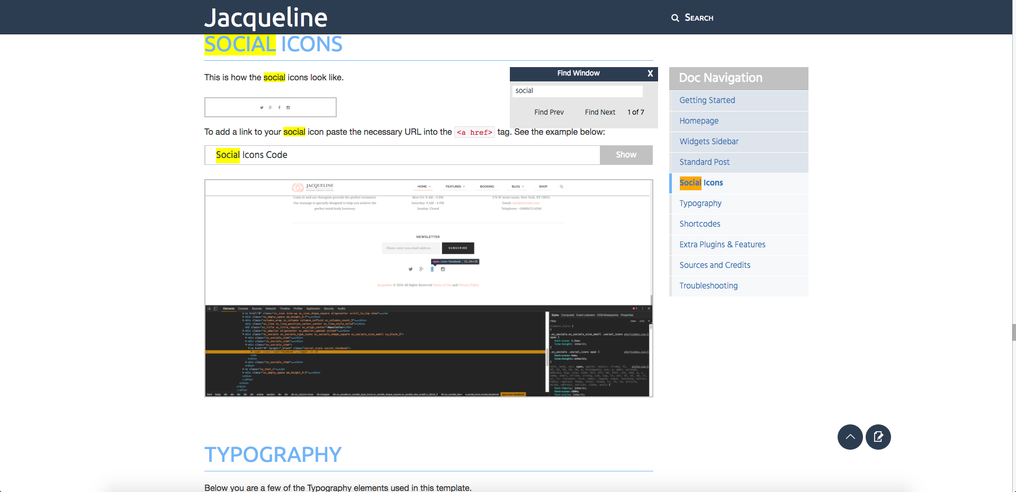Screen dimensions: 1016x492
Task: Select Widgets Sidebar navigation item
Action: coord(709,142)
